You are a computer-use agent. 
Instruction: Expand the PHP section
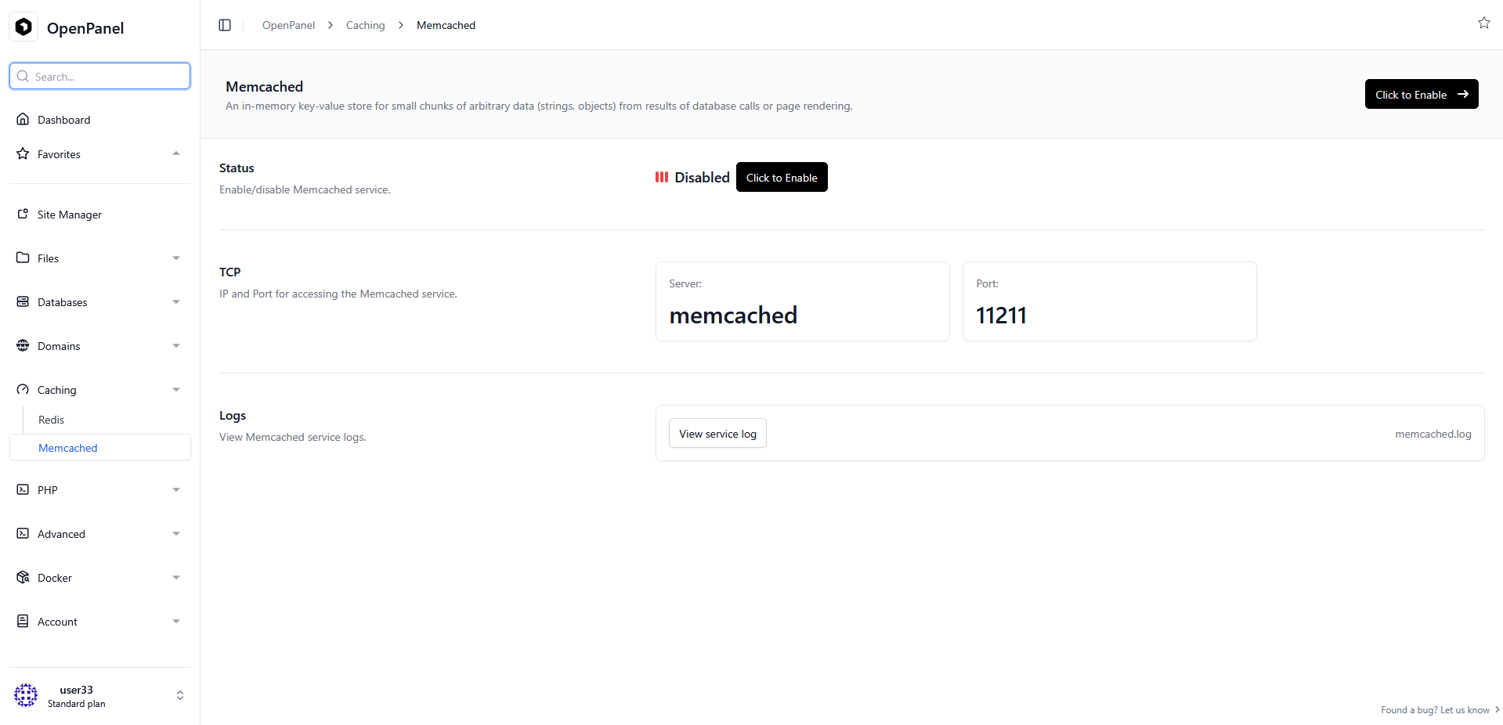coord(176,489)
